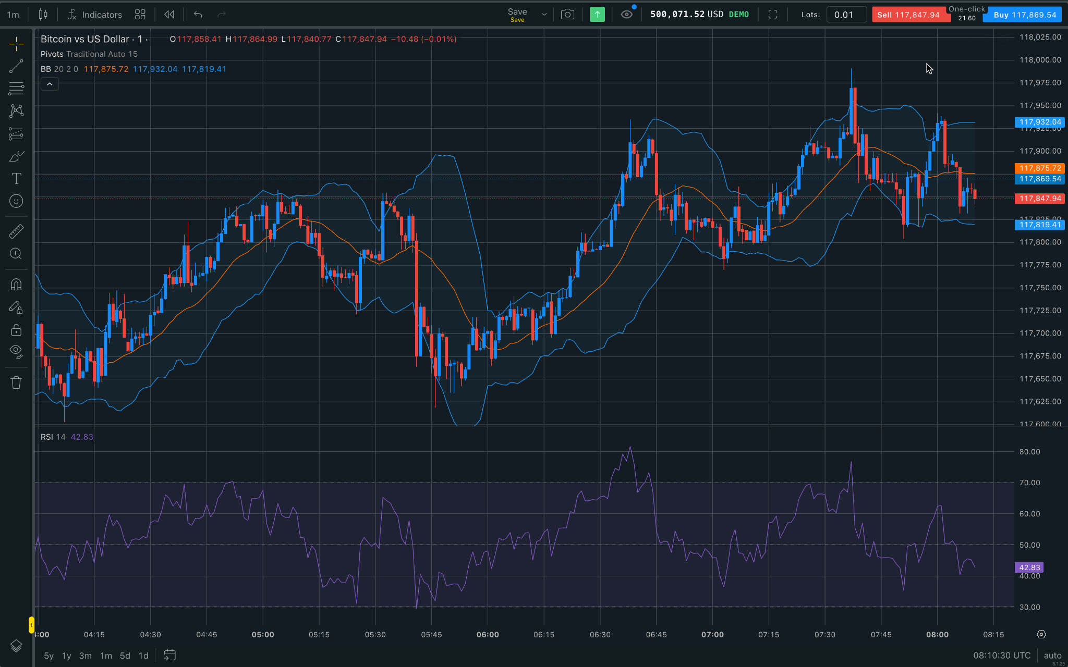This screenshot has width=1068, height=667.
Task: Toggle auto price scale
Action: [1052, 656]
